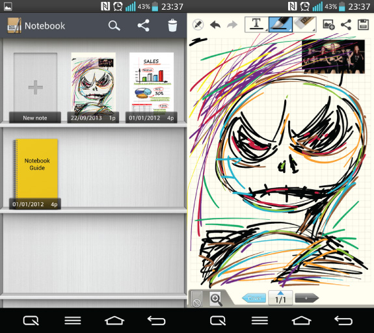Add a new page with the plus arrow
Viewport: 374px width, 333px height.
[x=307, y=298]
